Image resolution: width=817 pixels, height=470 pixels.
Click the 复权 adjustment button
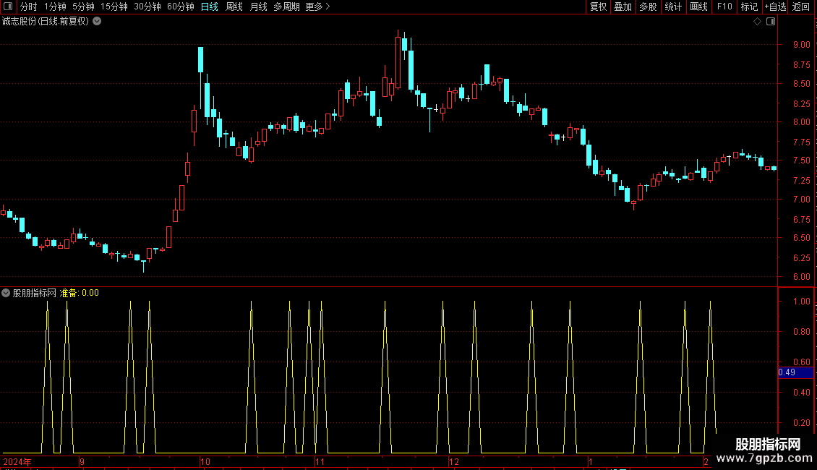pyautogui.click(x=598, y=7)
